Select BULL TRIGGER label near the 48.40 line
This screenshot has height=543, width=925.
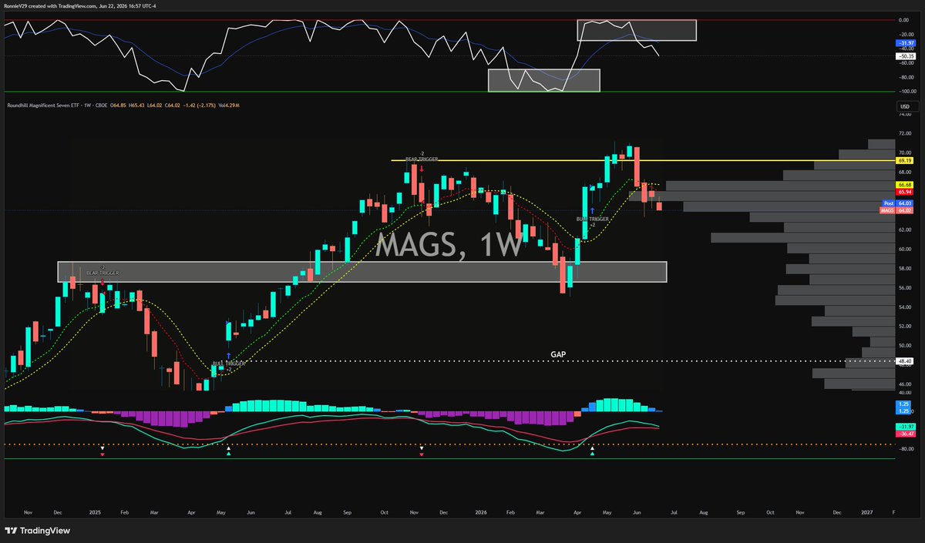pyautogui.click(x=229, y=363)
